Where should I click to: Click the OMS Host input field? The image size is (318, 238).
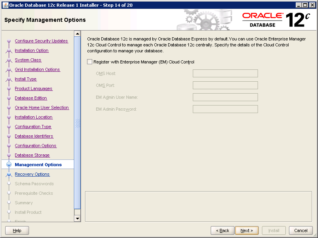(x=225, y=73)
